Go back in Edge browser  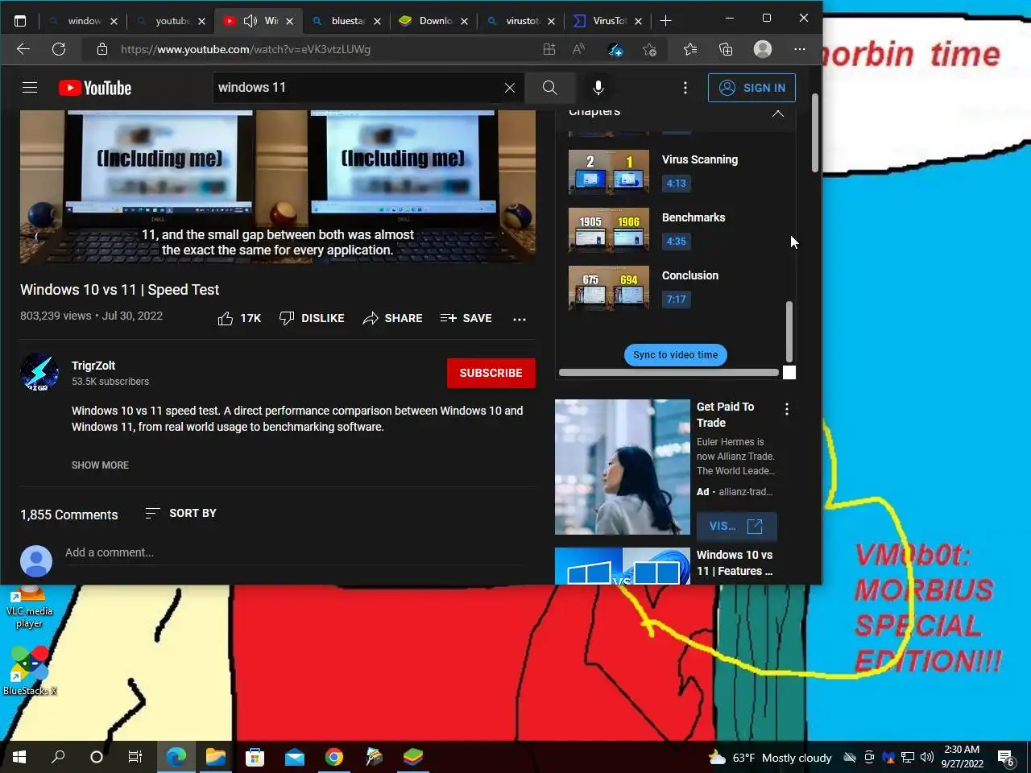click(23, 49)
